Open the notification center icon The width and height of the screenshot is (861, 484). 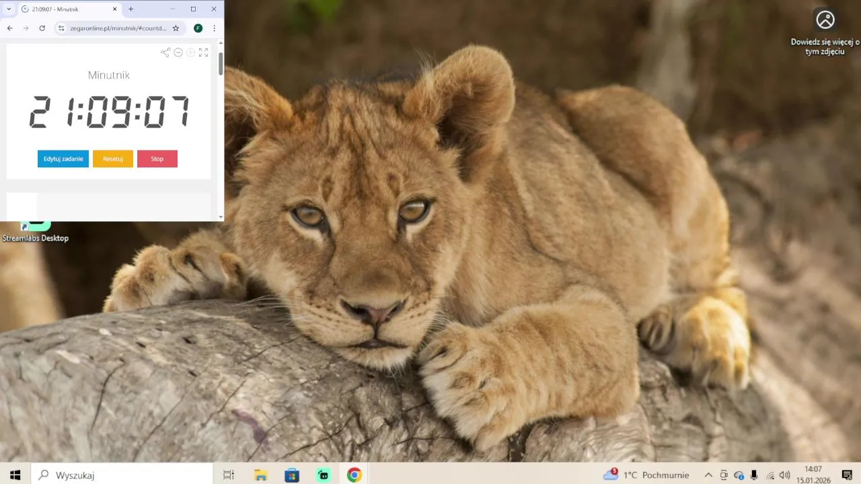(x=847, y=475)
